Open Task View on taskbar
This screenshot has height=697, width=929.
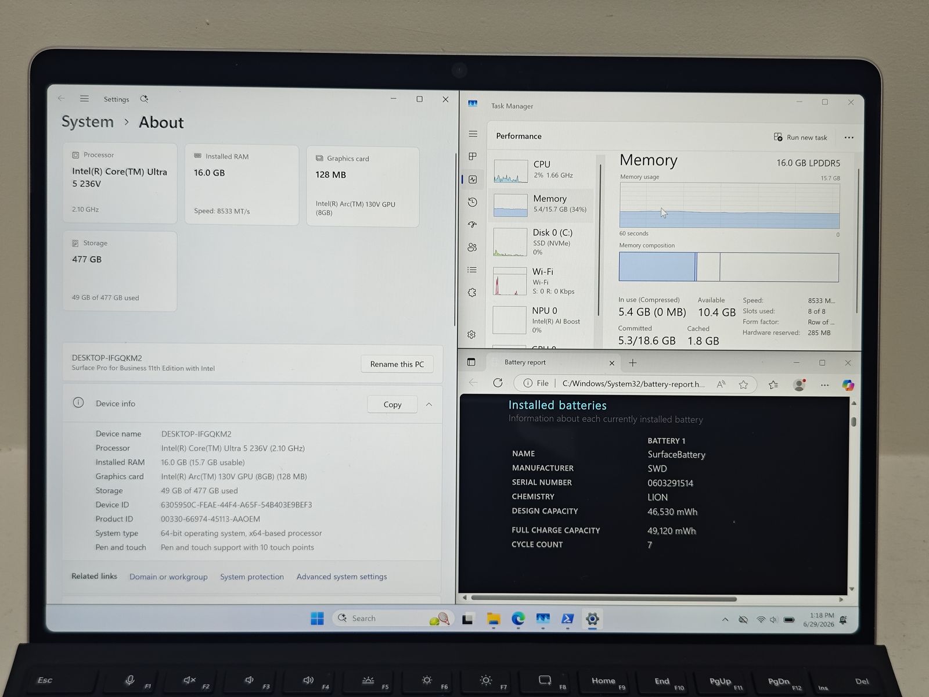(x=468, y=619)
